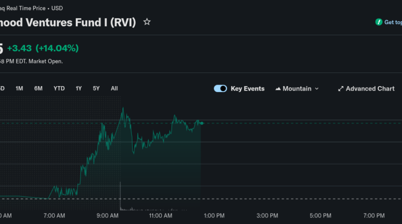The width and height of the screenshot is (402, 224).
Task: Click the Mountain chart type icon
Action: (x=278, y=89)
